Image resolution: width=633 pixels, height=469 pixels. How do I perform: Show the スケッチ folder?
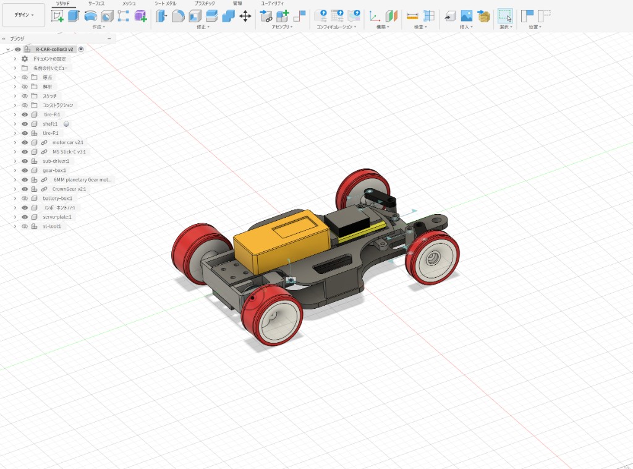coord(25,96)
